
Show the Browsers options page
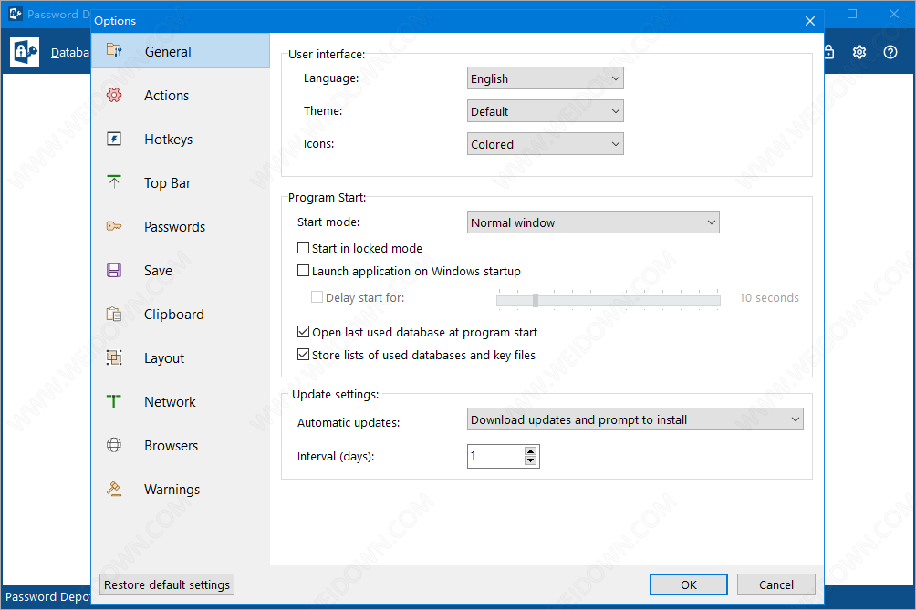pos(181,445)
